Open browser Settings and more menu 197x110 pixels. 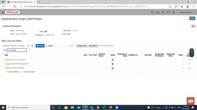click(193, 6)
